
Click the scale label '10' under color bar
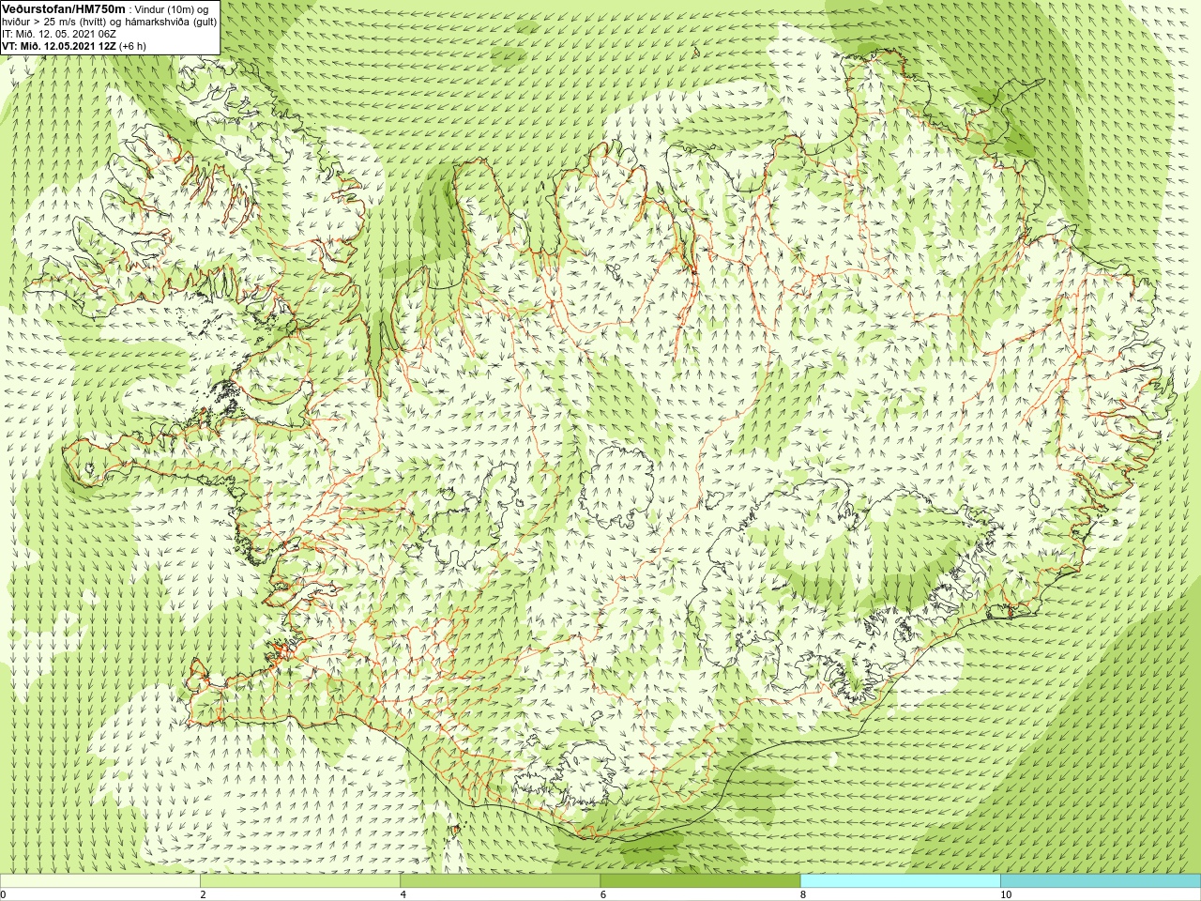pyautogui.click(x=1005, y=894)
